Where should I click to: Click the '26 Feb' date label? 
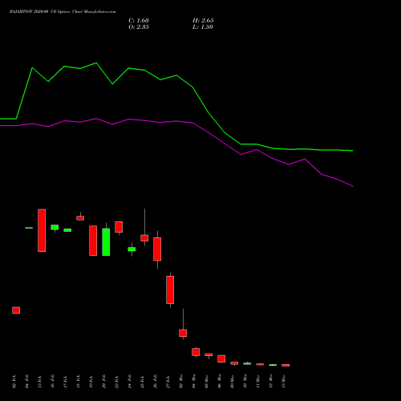[156, 382]
